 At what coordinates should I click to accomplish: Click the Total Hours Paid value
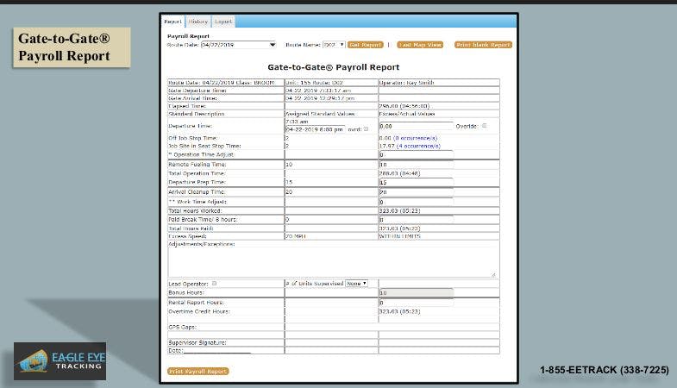(400, 228)
